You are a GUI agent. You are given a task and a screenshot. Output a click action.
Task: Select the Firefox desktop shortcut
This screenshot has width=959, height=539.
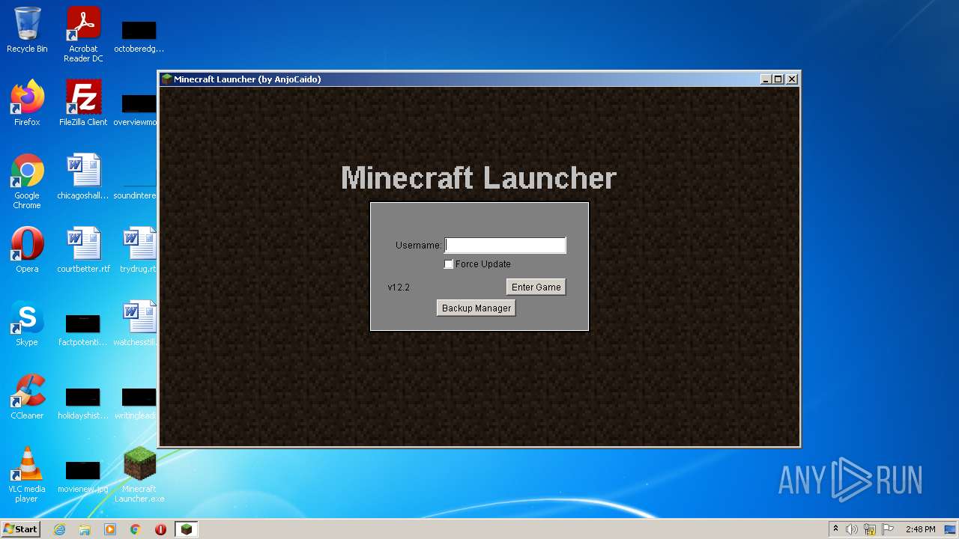pos(27,103)
